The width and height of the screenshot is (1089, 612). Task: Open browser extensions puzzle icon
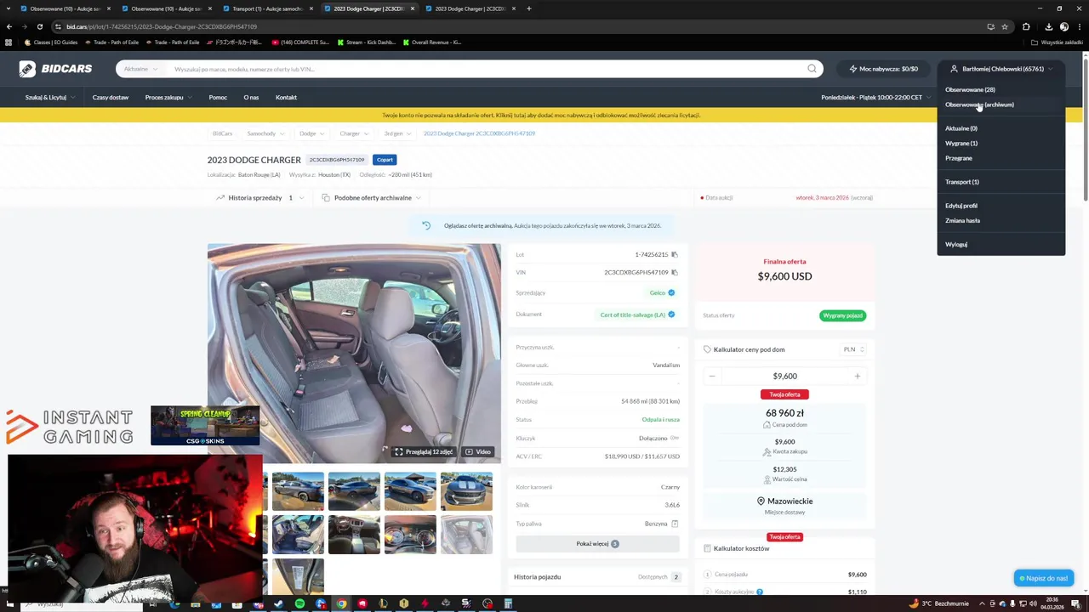[x=1026, y=26]
